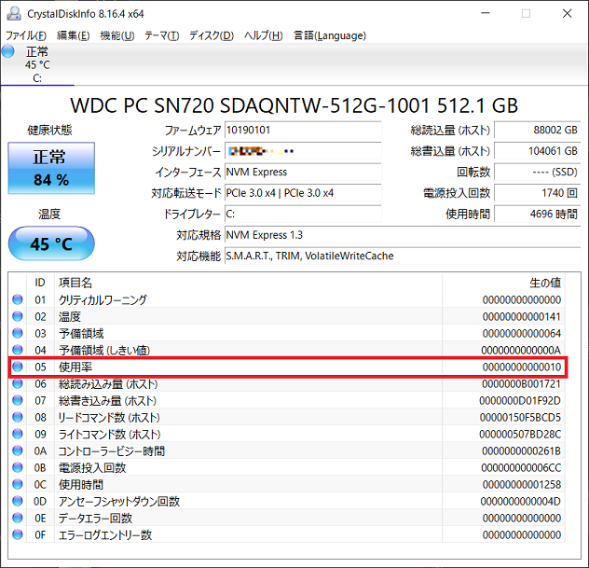Click the interface field NVM Express

303,173
